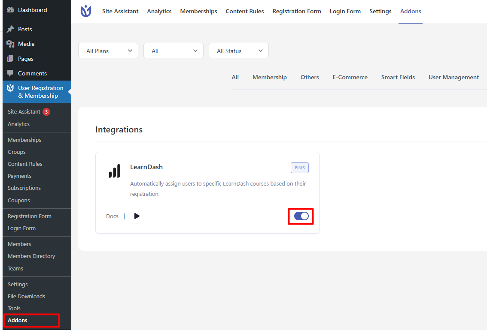Open Site Assistant in sidebar submenu
Image resolution: width=487 pixels, height=330 pixels.
(24, 111)
